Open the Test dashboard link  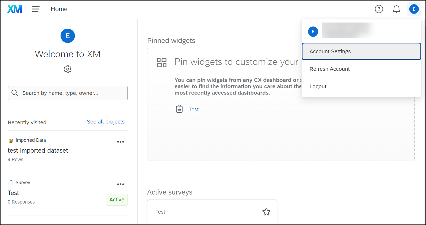(x=194, y=109)
